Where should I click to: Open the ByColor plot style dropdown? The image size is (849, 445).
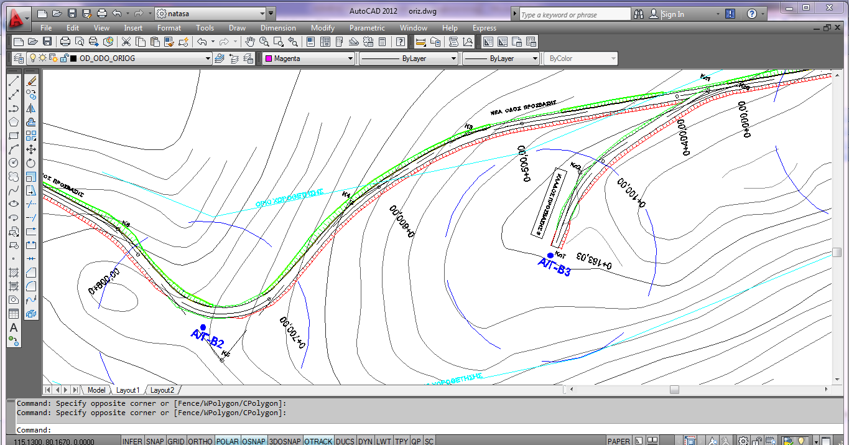coord(613,59)
